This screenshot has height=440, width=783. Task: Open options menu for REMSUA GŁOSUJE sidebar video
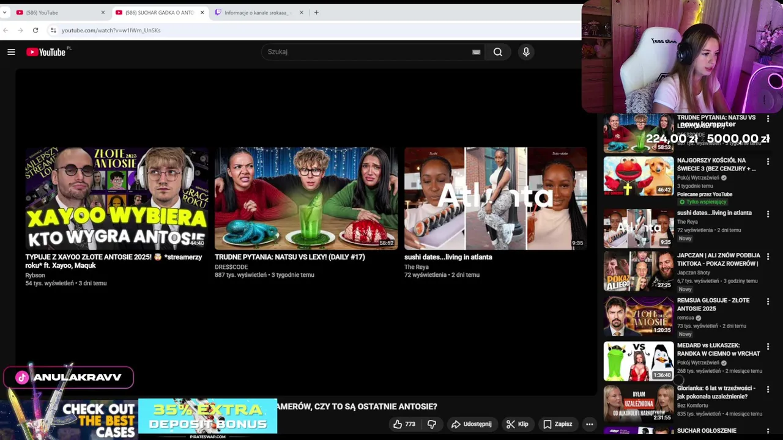[768, 302]
